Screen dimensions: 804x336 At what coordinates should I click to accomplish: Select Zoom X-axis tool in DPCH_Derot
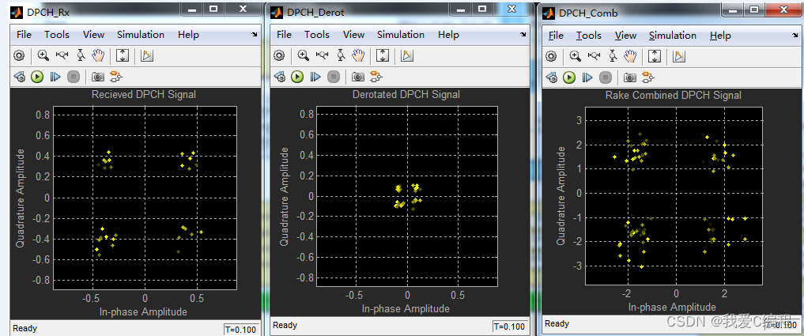322,55
